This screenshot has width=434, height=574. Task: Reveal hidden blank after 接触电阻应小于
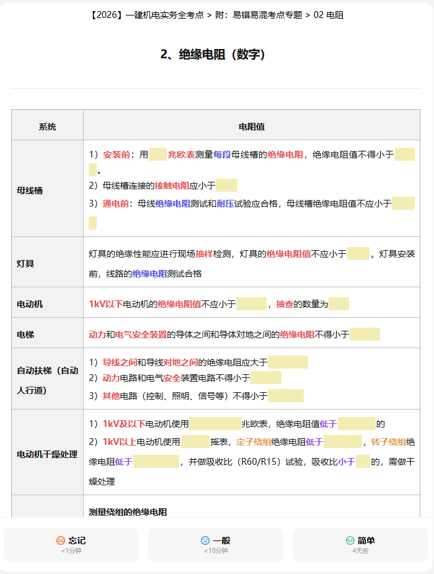tap(226, 186)
